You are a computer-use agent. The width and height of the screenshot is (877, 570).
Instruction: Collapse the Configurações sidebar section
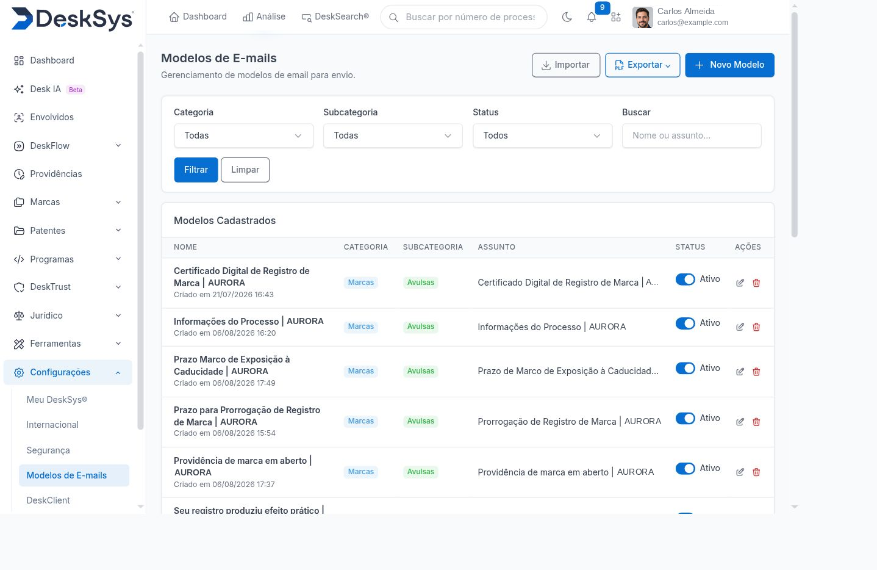click(67, 372)
